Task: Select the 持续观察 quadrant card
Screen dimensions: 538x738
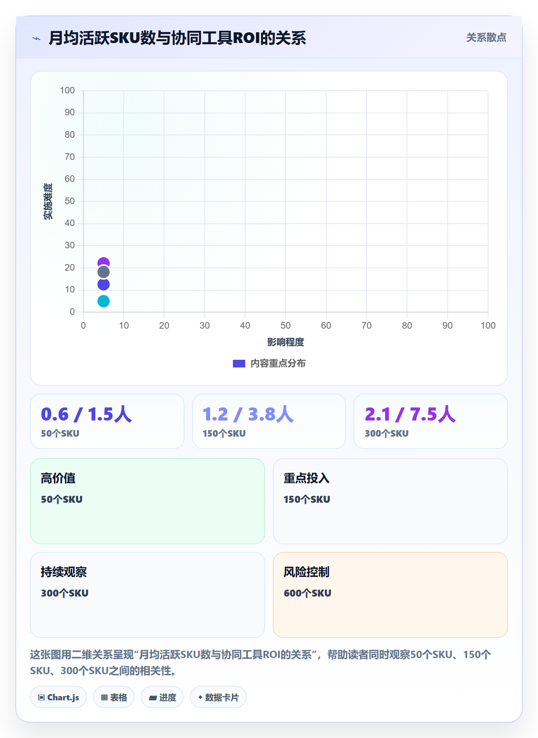Action: click(x=148, y=595)
